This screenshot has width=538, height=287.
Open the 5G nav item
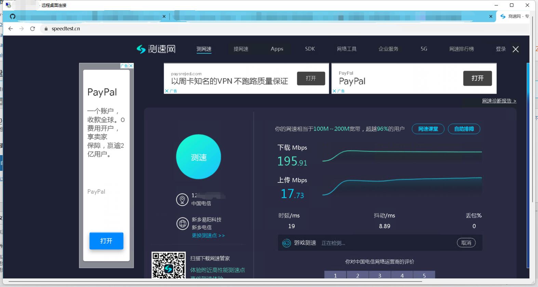coord(424,49)
